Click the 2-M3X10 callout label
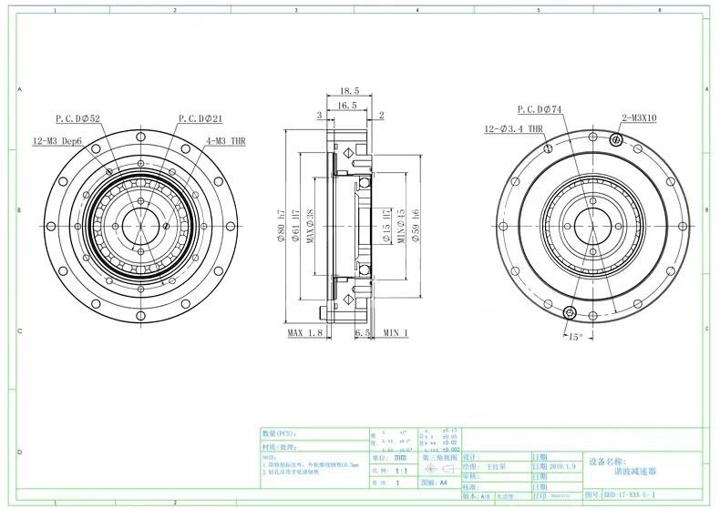Screen dimensions: 720x508 (x=642, y=118)
